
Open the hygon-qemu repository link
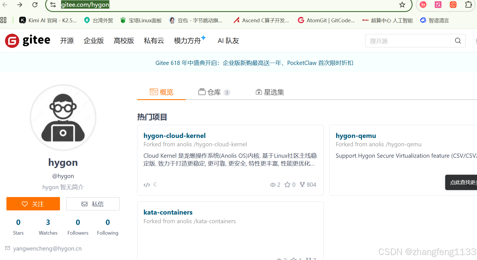(x=356, y=136)
